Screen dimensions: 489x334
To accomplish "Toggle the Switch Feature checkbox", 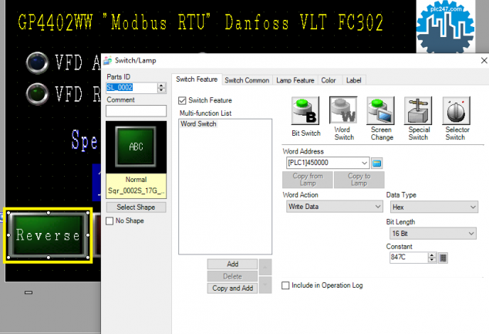I will [182, 100].
